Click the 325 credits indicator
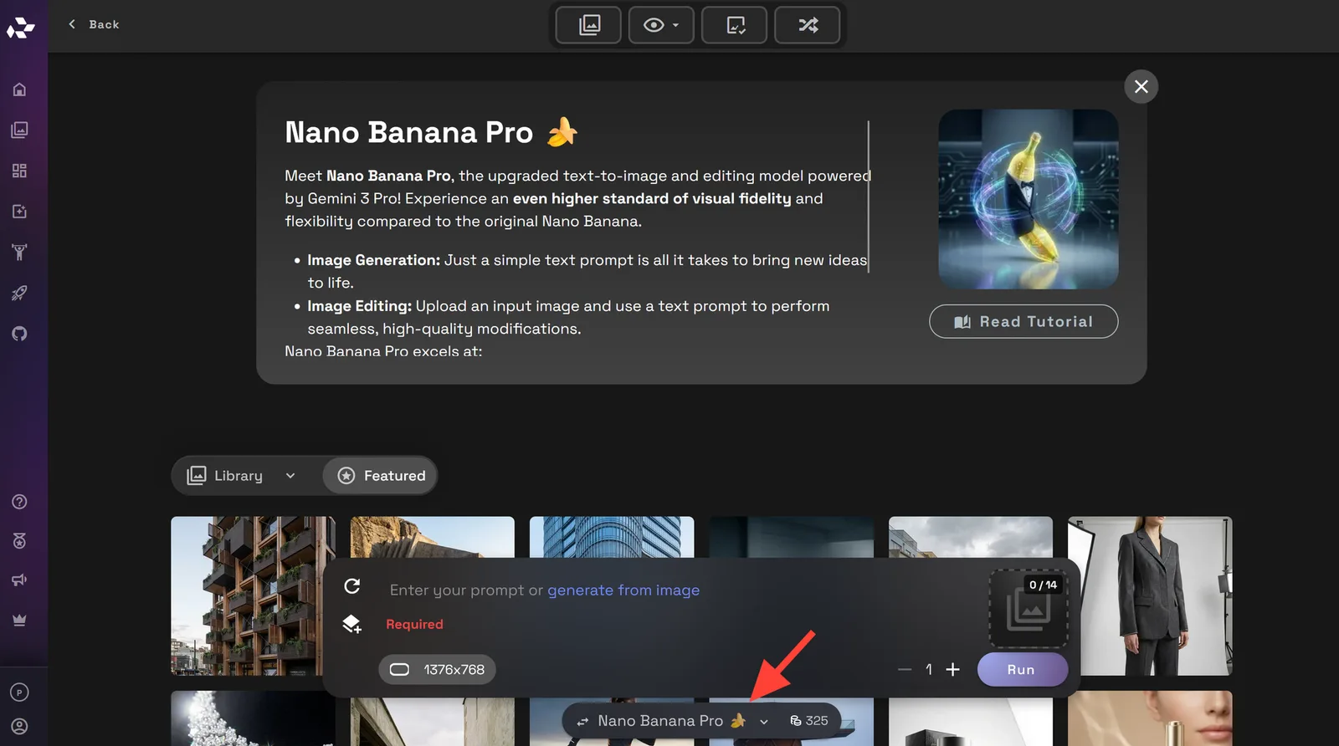The image size is (1339, 746). [x=808, y=721]
